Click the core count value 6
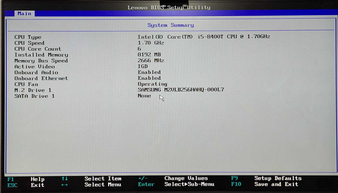This screenshot has height=193, width=338. 139,49
